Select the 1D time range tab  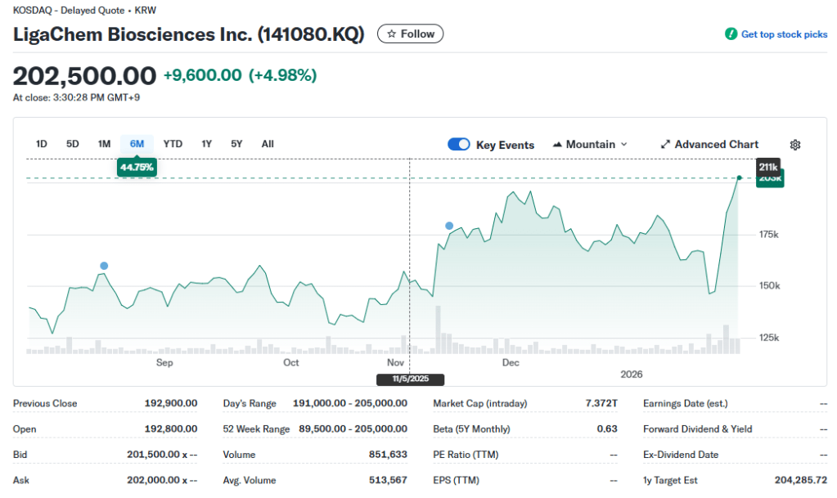point(42,144)
